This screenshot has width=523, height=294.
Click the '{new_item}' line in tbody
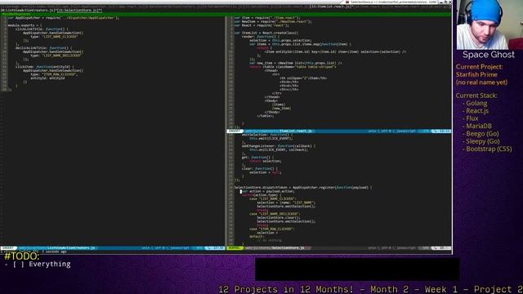[x=281, y=108]
